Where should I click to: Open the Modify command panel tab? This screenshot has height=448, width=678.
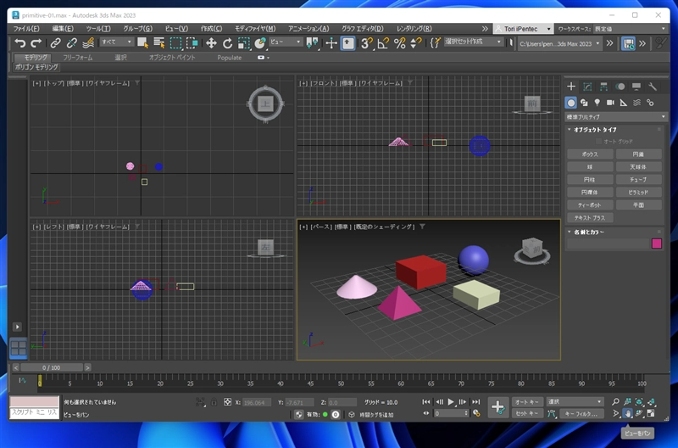pos(587,87)
